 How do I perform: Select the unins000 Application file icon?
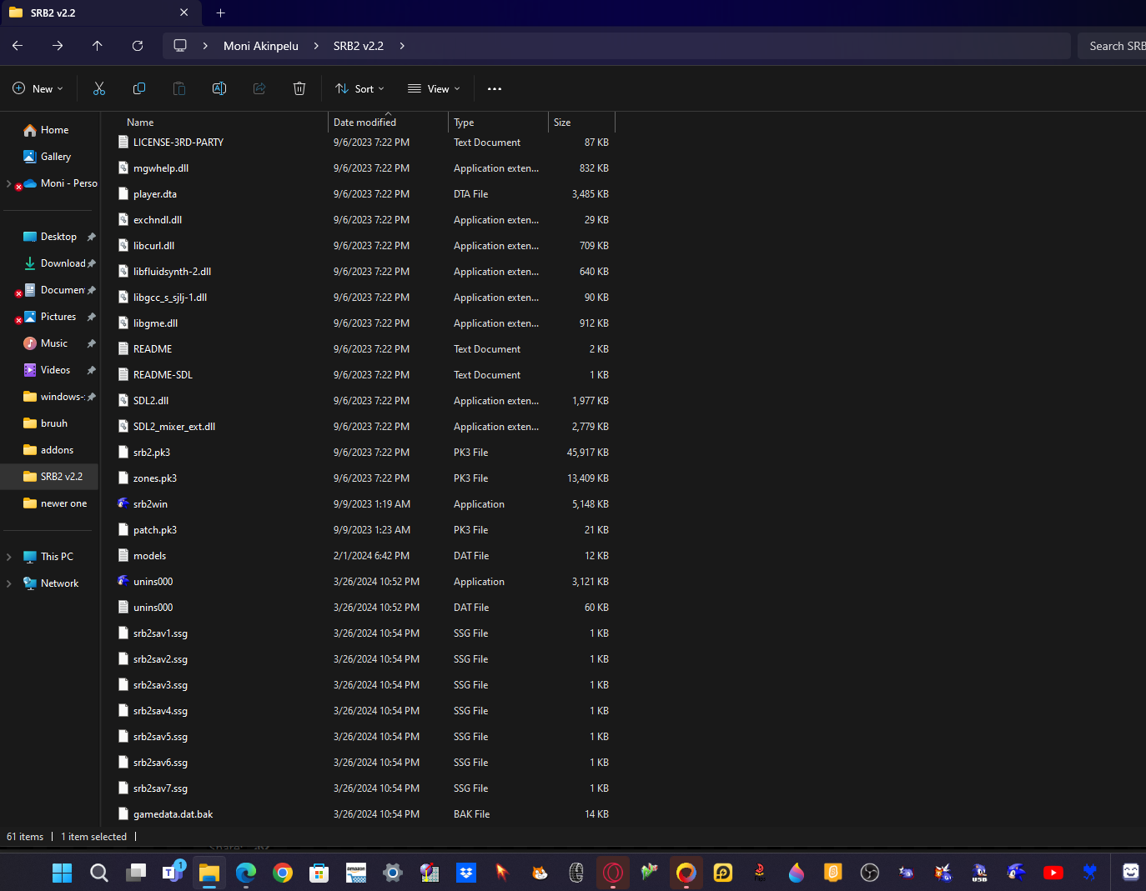[x=123, y=581]
